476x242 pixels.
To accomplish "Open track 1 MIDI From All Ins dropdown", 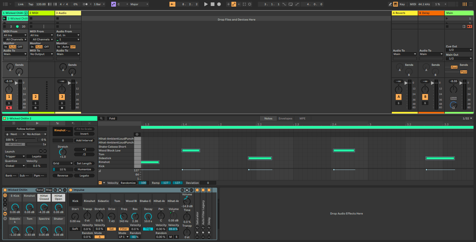I will [x=15, y=35].
